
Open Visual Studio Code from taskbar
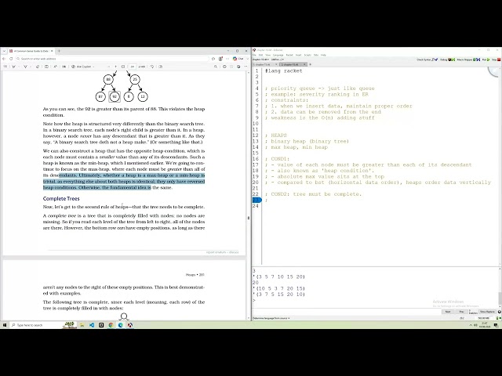coord(92,325)
